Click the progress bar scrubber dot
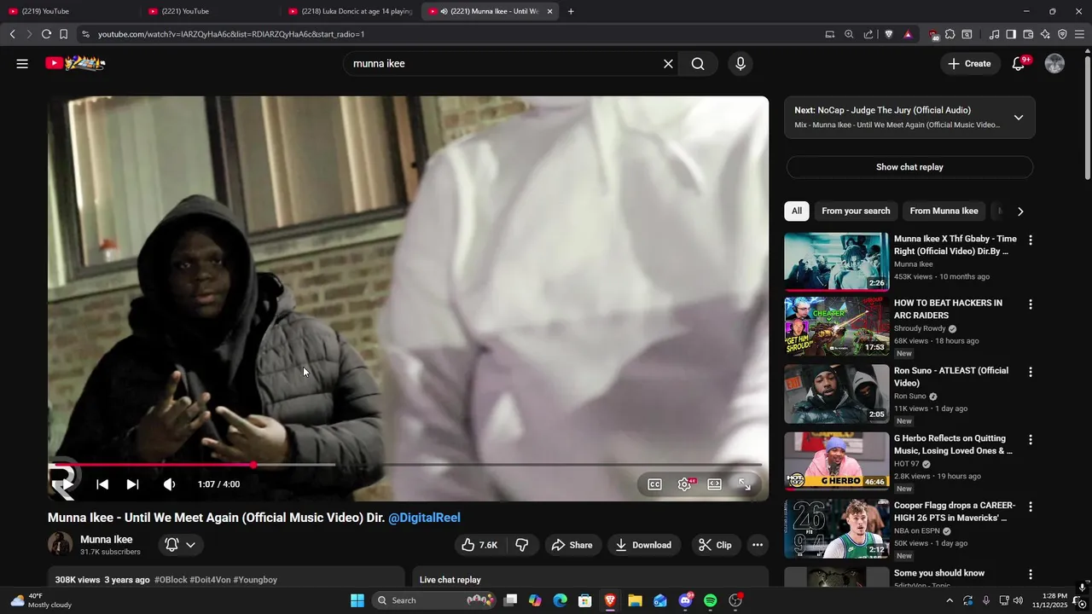The image size is (1092, 614). click(x=253, y=465)
